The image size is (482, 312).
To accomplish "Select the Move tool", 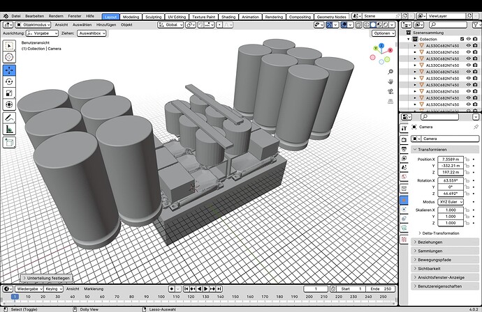I will pyautogui.click(x=9, y=70).
